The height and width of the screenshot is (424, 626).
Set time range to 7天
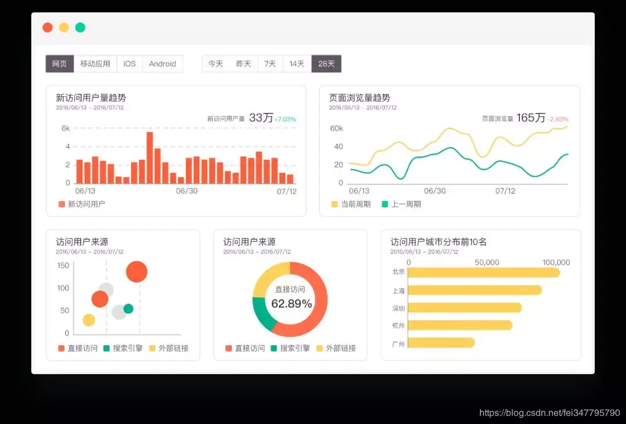tap(270, 64)
